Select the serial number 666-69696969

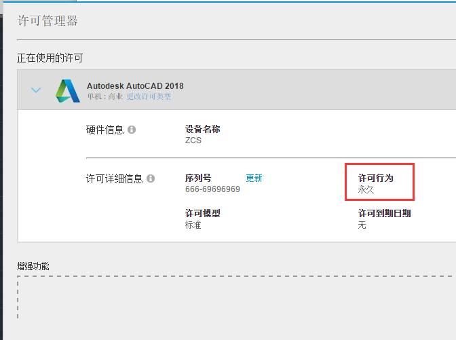pos(212,189)
